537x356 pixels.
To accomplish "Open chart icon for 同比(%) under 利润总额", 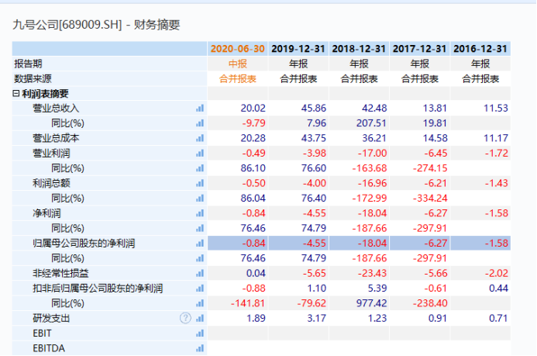I will [200, 198].
